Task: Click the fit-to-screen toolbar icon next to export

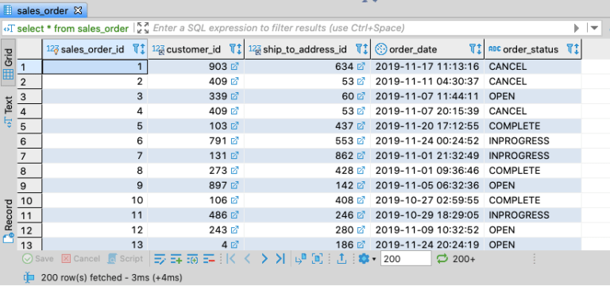Action: 318,259
